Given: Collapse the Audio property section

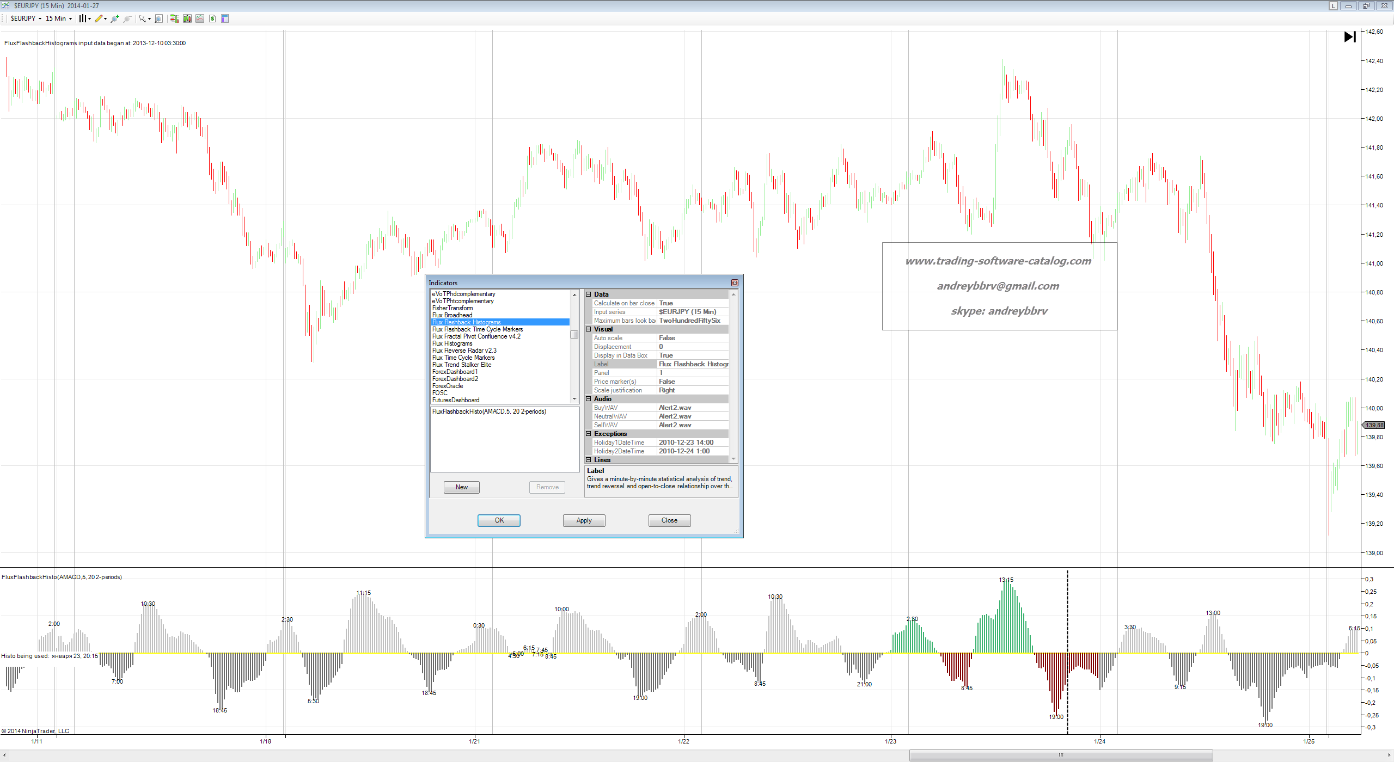Looking at the screenshot, I should [x=588, y=399].
